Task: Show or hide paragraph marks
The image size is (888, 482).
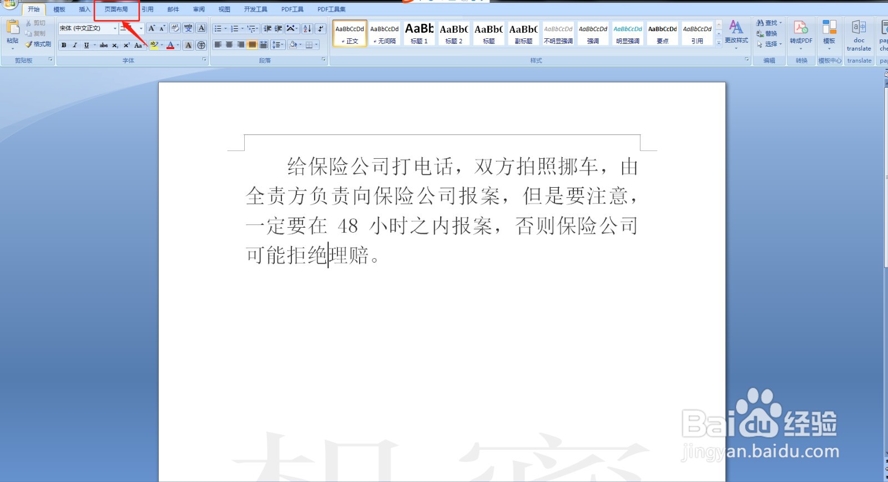Action: [320, 28]
